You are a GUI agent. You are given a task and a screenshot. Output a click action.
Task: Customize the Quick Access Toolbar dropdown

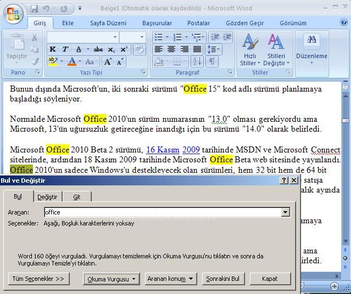(x=80, y=9)
